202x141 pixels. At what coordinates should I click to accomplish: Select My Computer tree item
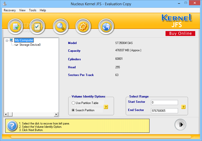tap(24, 40)
